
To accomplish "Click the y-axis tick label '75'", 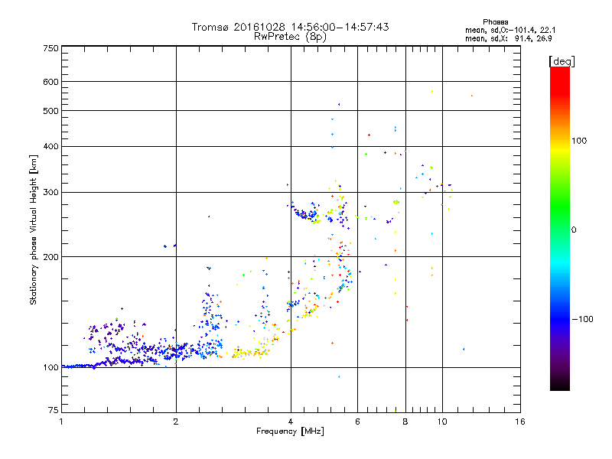I will pyautogui.click(x=54, y=410).
